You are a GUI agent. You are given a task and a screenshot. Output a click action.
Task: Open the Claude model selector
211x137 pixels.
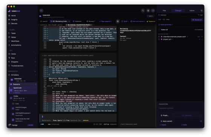[x=163, y=125]
